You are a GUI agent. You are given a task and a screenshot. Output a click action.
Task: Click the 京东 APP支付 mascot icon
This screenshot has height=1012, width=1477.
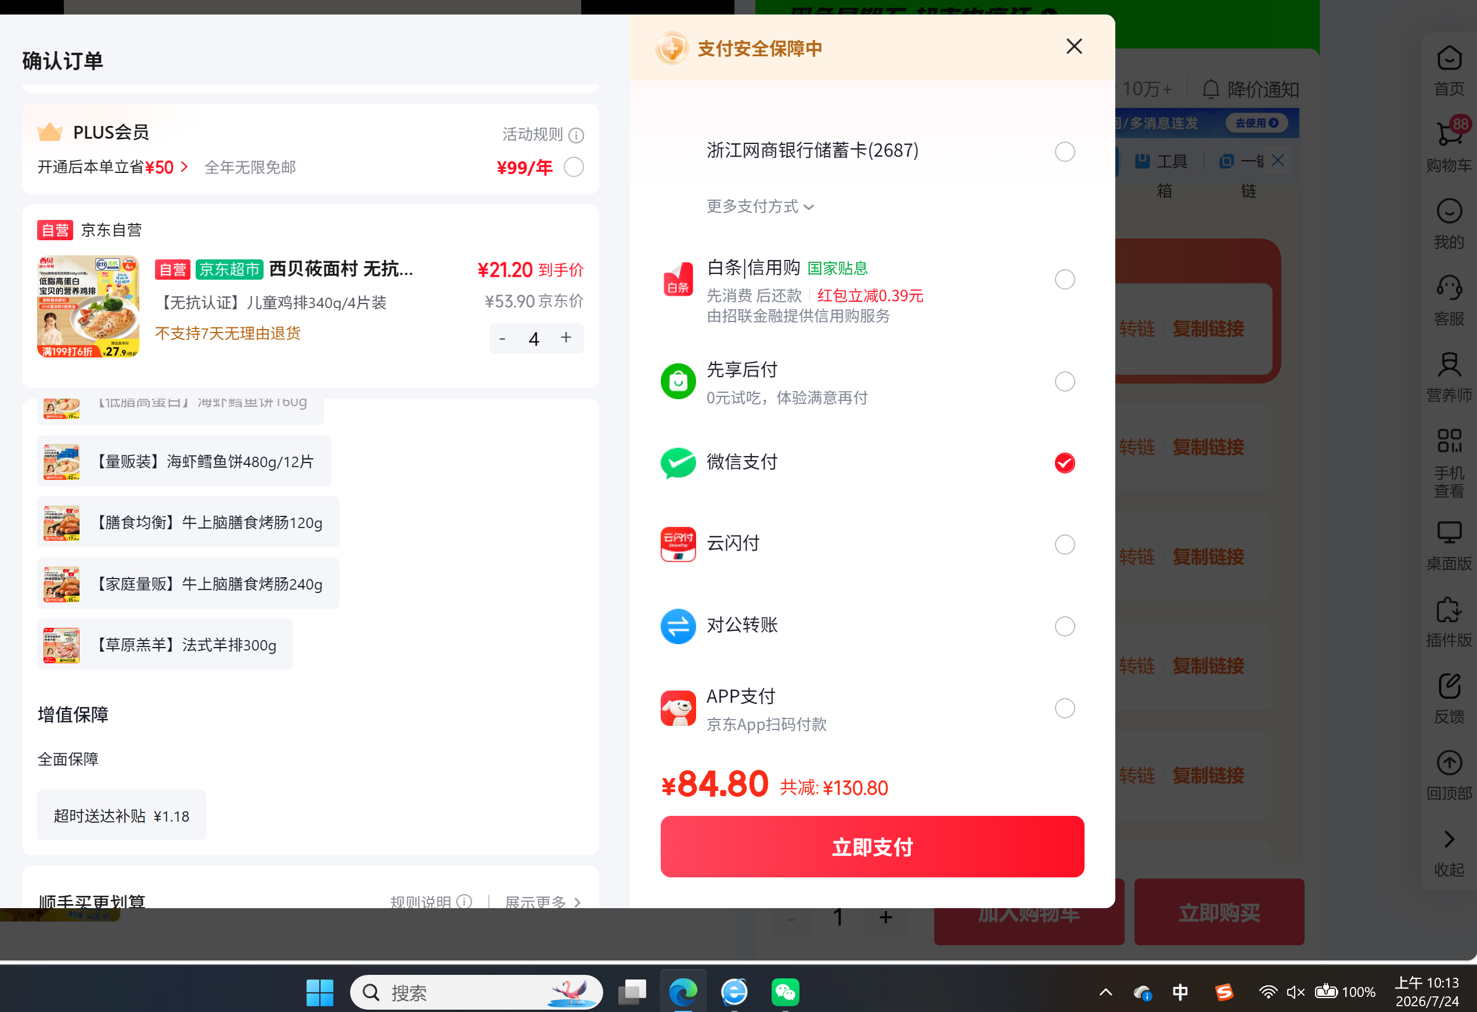tap(678, 708)
